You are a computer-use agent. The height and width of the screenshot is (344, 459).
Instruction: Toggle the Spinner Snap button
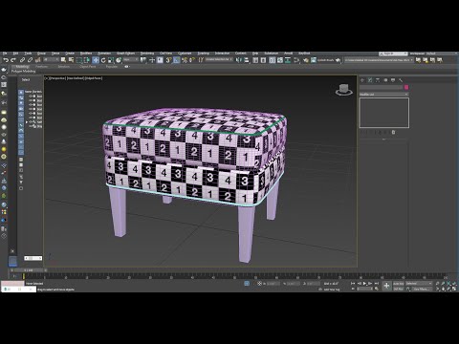pos(192,60)
